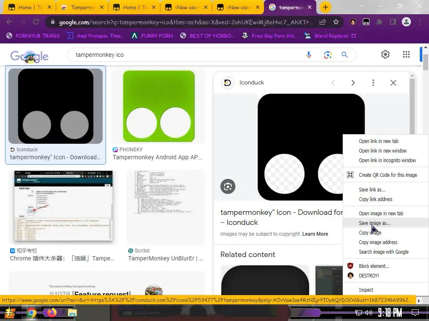Open Firefox from the taskbar
The width and height of the screenshot is (429, 321).
52,313
